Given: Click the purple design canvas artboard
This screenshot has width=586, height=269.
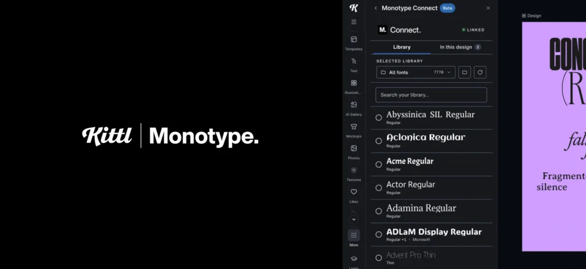Looking at the screenshot, I should pyautogui.click(x=554, y=136).
